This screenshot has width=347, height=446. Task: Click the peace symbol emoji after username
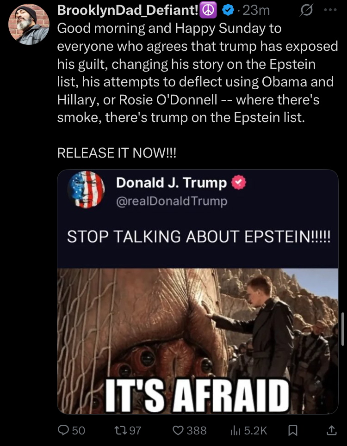pyautogui.click(x=208, y=10)
